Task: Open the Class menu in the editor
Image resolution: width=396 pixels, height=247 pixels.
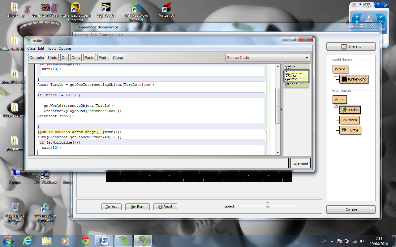Action: [31, 48]
